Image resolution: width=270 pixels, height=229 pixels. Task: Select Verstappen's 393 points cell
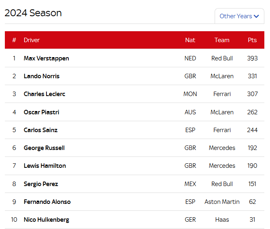click(252, 58)
